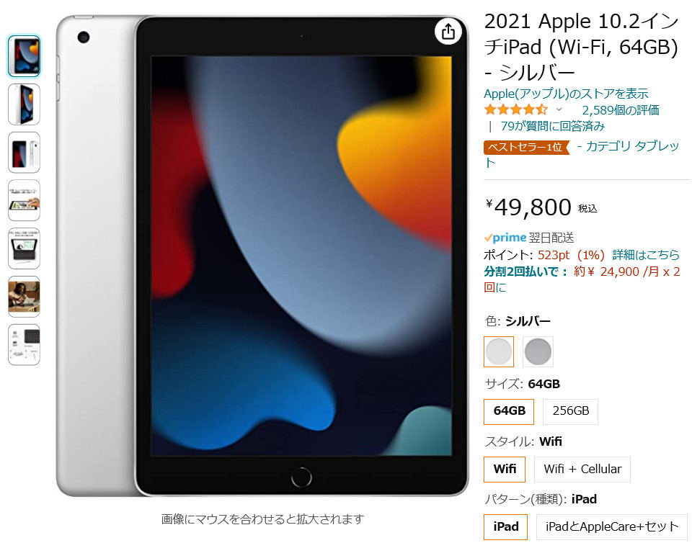Image resolution: width=692 pixels, height=543 pixels.
Task: Select thumbnail of person using iPad
Action: pos(25,297)
